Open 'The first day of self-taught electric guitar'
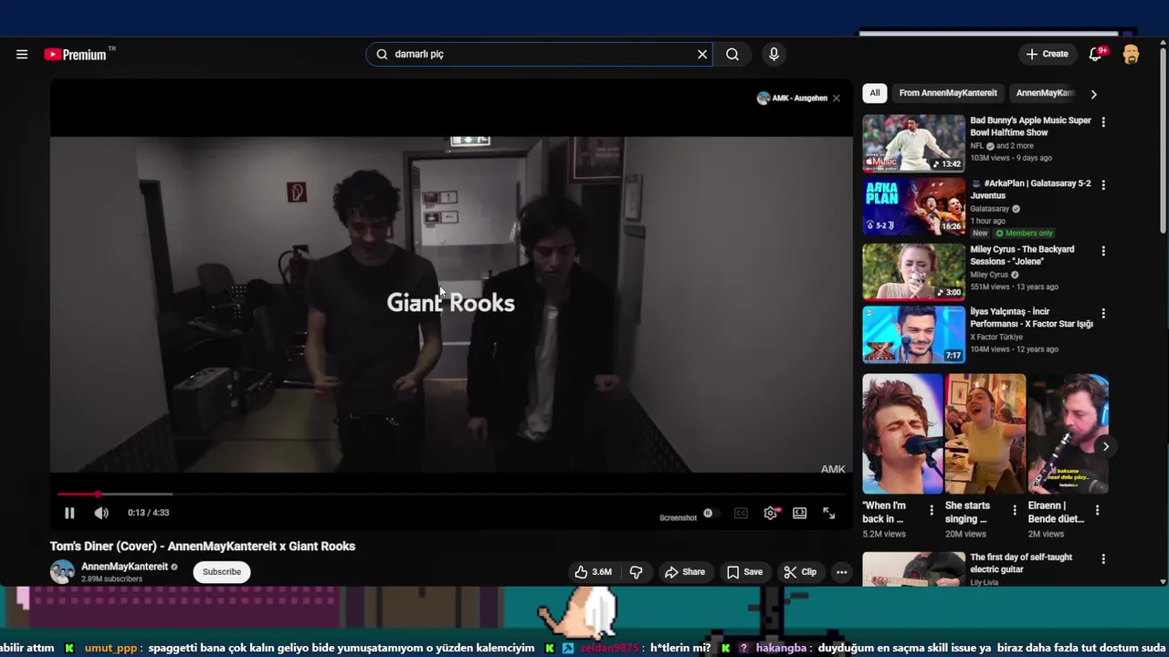The height and width of the screenshot is (657, 1169). [x=1021, y=563]
